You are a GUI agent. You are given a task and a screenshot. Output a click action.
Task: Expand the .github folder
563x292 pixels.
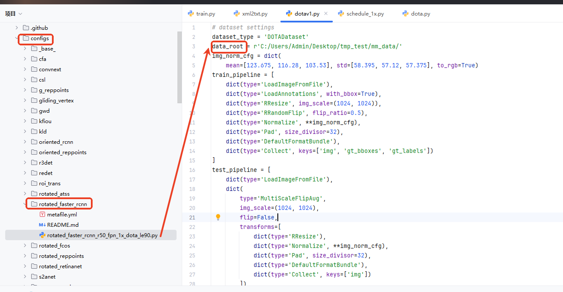(17, 28)
